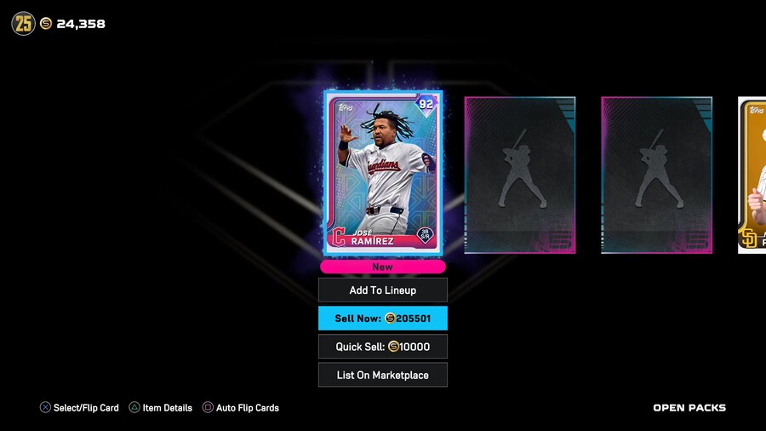Click the stubs icon in Quick Sell
The height and width of the screenshot is (431, 766).
pyautogui.click(x=393, y=347)
